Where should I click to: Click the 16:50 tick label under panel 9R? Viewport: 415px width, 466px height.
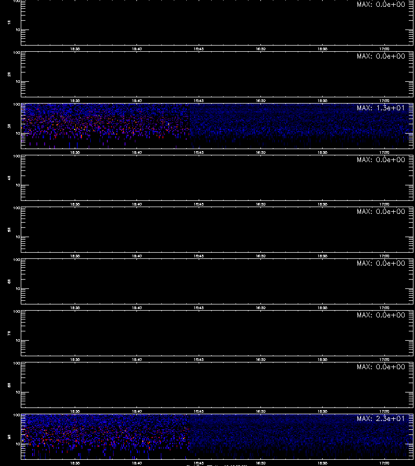[260, 463]
